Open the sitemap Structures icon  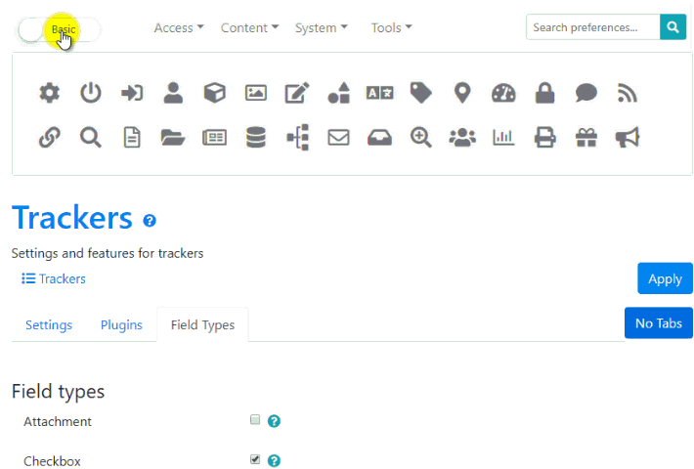[297, 137]
